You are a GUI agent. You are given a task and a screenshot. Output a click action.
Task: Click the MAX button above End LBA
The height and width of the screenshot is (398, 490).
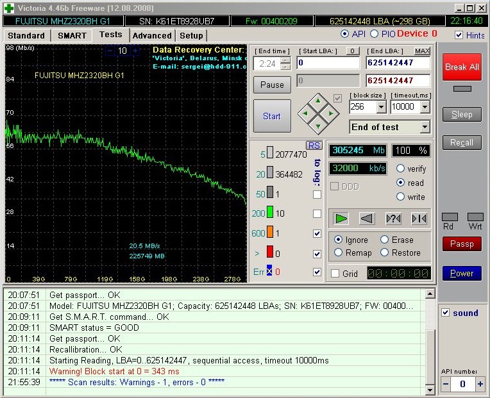click(422, 51)
